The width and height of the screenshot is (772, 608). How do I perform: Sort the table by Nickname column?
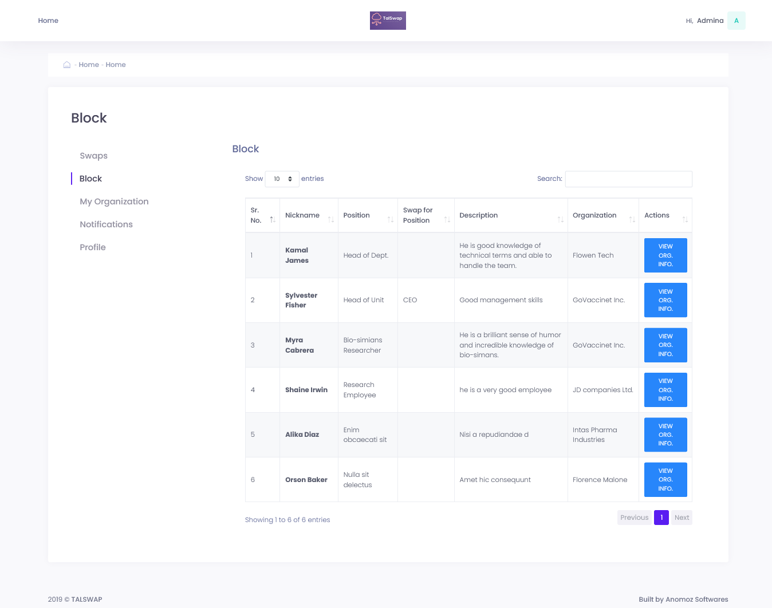(x=302, y=215)
